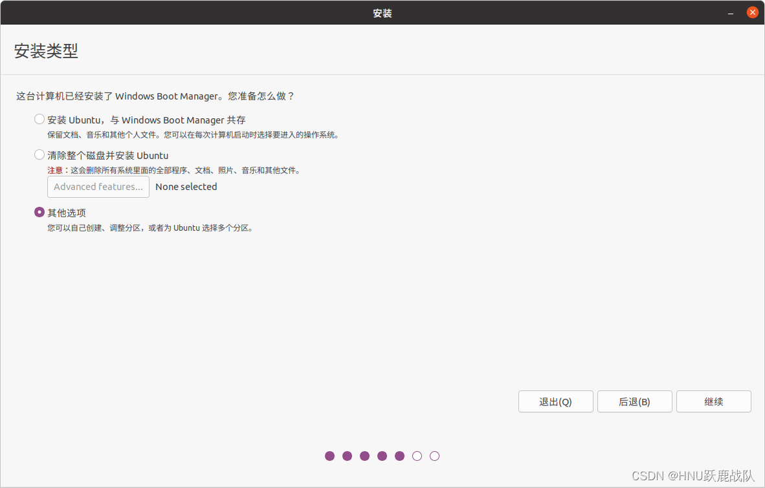Click 退出(Q) to quit installation
The height and width of the screenshot is (488, 765).
pyautogui.click(x=555, y=401)
